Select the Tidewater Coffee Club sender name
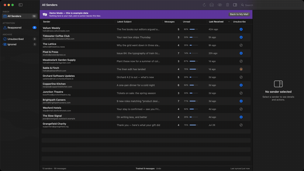The image size is (304, 171). pos(56,36)
